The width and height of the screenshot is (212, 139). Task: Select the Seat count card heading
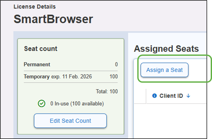41,49
